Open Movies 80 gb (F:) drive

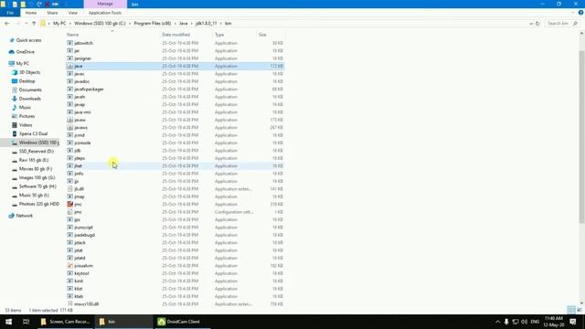36,169
